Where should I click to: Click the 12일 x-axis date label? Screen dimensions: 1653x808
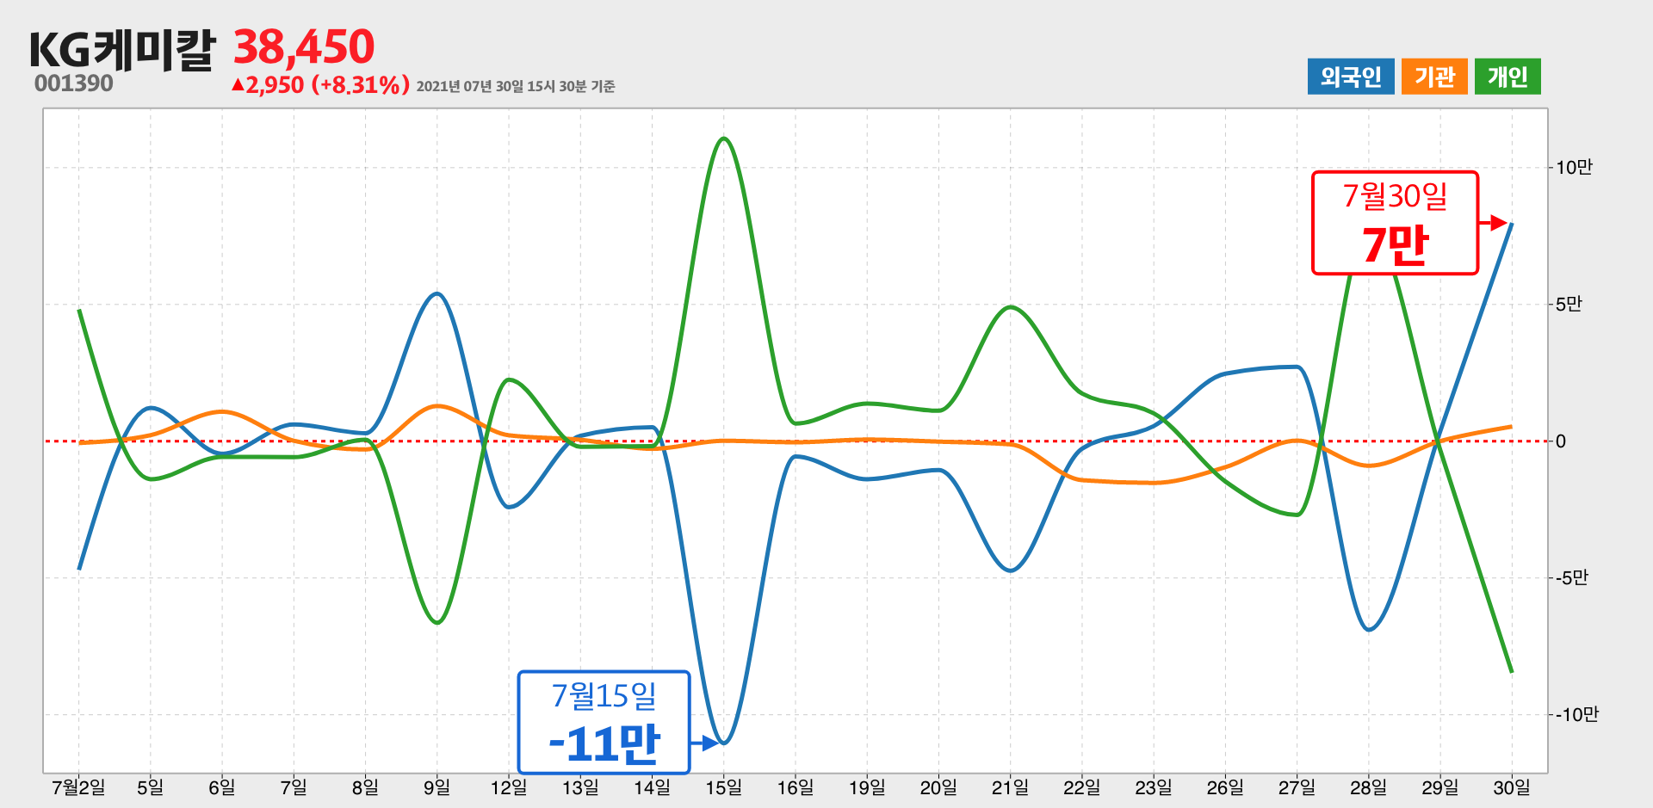pos(509,787)
